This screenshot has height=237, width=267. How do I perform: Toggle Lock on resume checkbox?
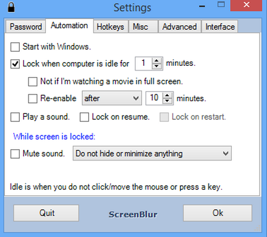(84, 117)
